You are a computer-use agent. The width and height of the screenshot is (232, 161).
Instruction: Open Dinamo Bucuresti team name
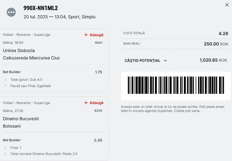click(x=21, y=119)
